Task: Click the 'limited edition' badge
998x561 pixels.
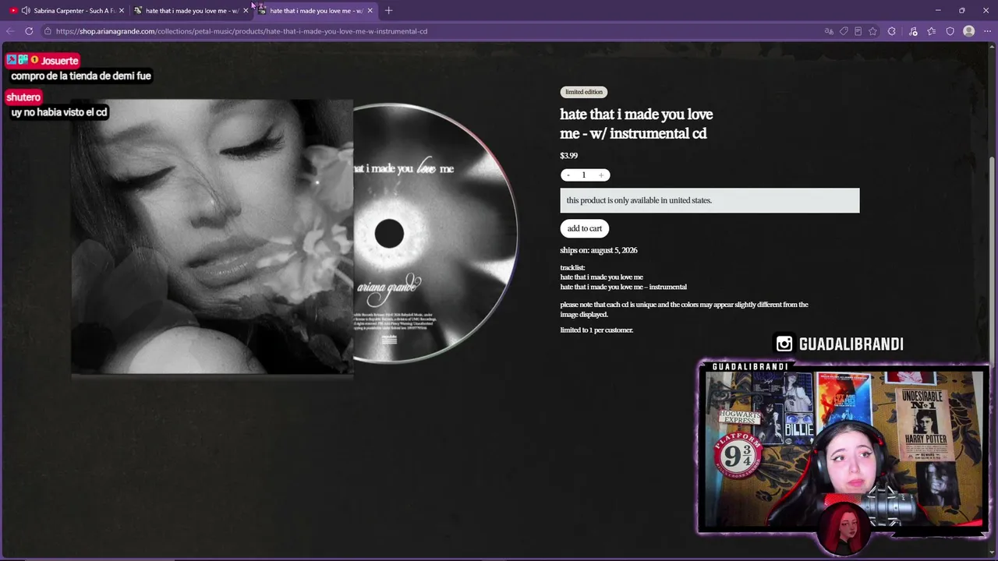Action: click(584, 92)
